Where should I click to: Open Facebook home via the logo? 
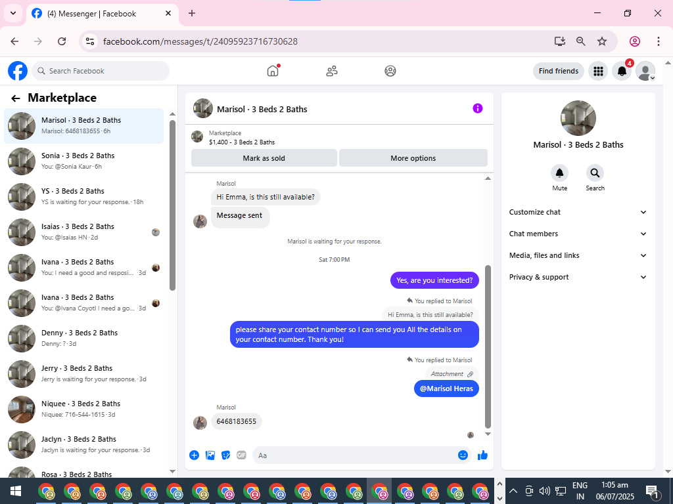pyautogui.click(x=18, y=71)
